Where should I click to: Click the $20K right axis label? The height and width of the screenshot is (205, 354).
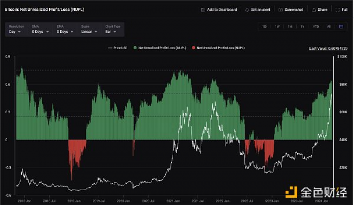343,168
